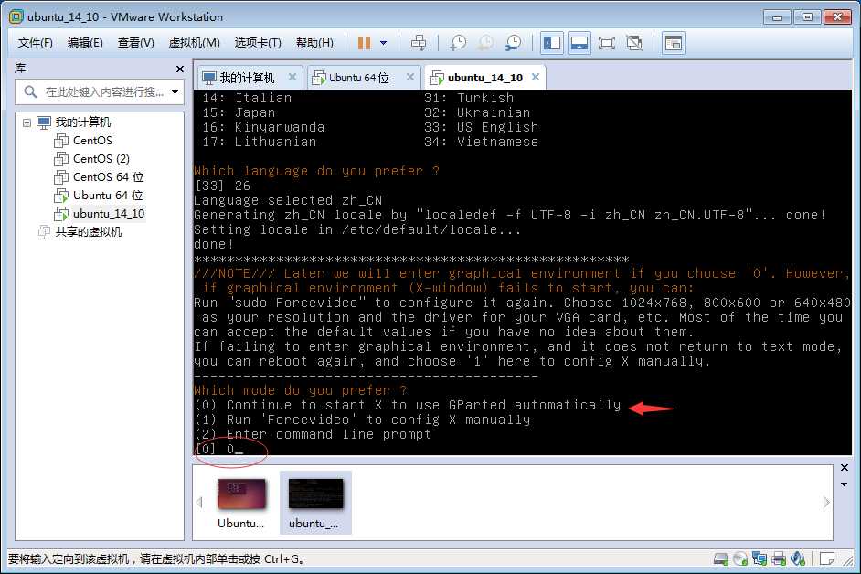Click the VMware Workstation title bar icon

[16, 16]
